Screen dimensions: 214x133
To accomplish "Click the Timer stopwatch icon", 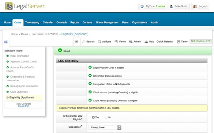I will point(178,41).
